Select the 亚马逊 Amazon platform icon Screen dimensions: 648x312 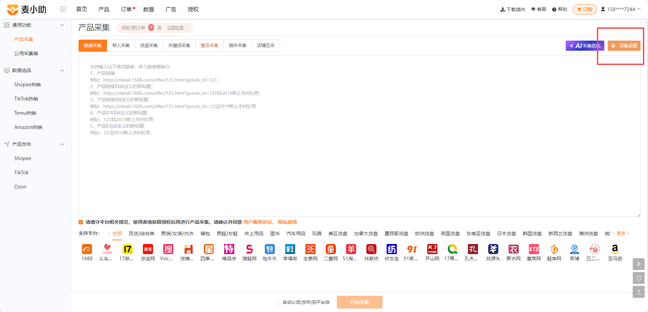[615, 249]
